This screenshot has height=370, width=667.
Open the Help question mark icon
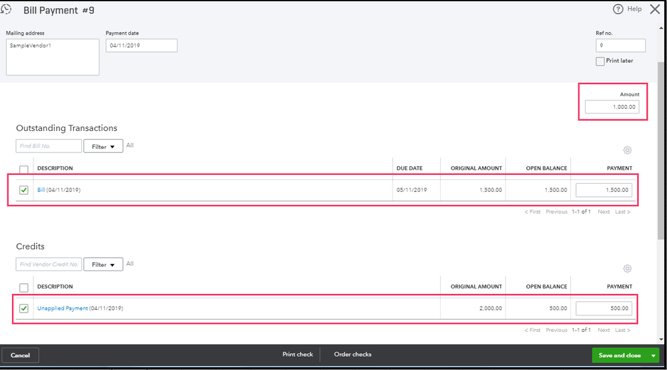[x=618, y=9]
